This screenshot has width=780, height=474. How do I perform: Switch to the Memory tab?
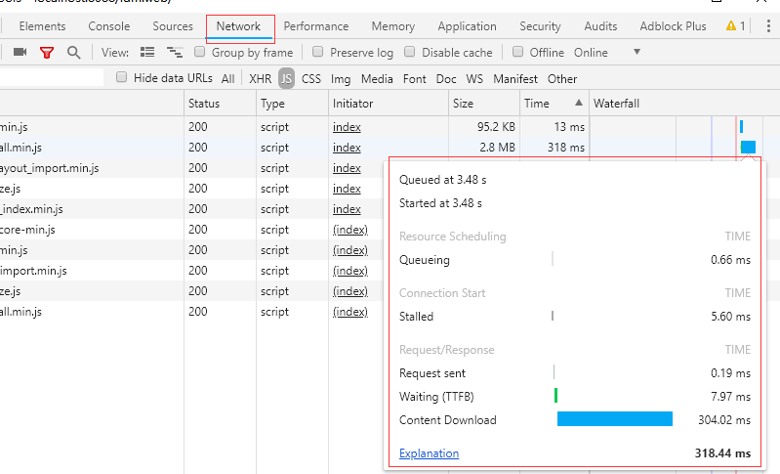pyautogui.click(x=393, y=25)
